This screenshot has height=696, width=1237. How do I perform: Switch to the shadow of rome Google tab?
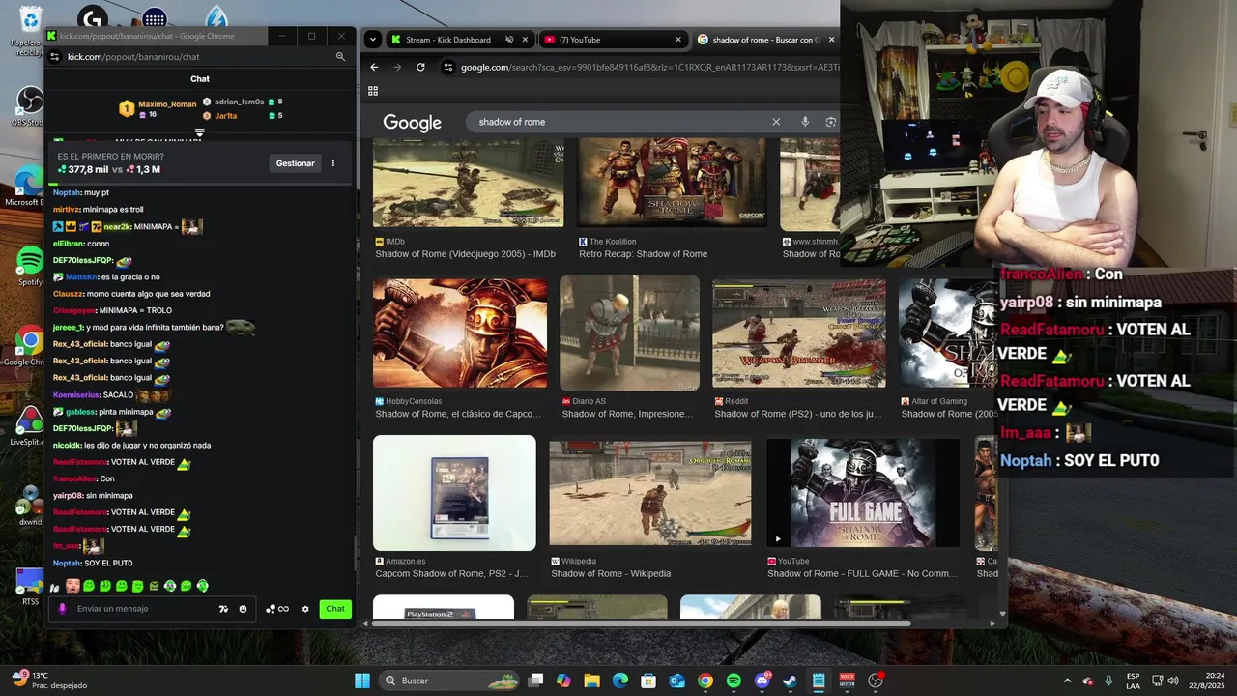763,40
